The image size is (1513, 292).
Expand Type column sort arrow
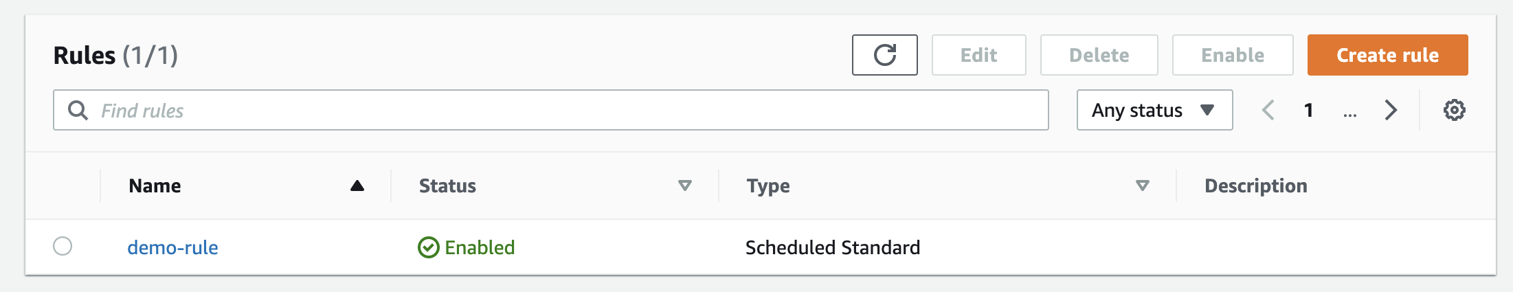pyautogui.click(x=1142, y=186)
